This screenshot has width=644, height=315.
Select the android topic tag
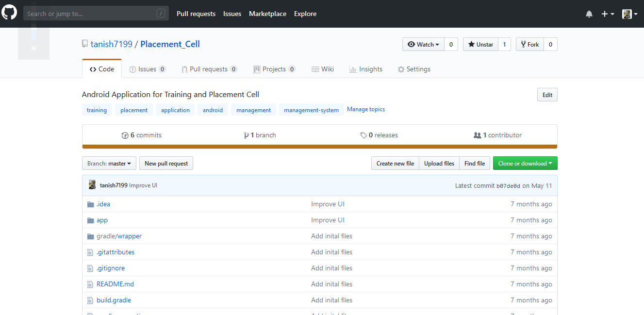point(213,110)
